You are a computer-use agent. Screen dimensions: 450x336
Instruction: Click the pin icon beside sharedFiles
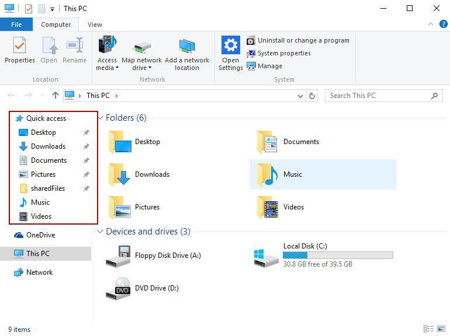pos(86,188)
